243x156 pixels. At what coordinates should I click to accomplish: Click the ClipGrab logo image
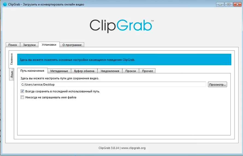point(122,26)
